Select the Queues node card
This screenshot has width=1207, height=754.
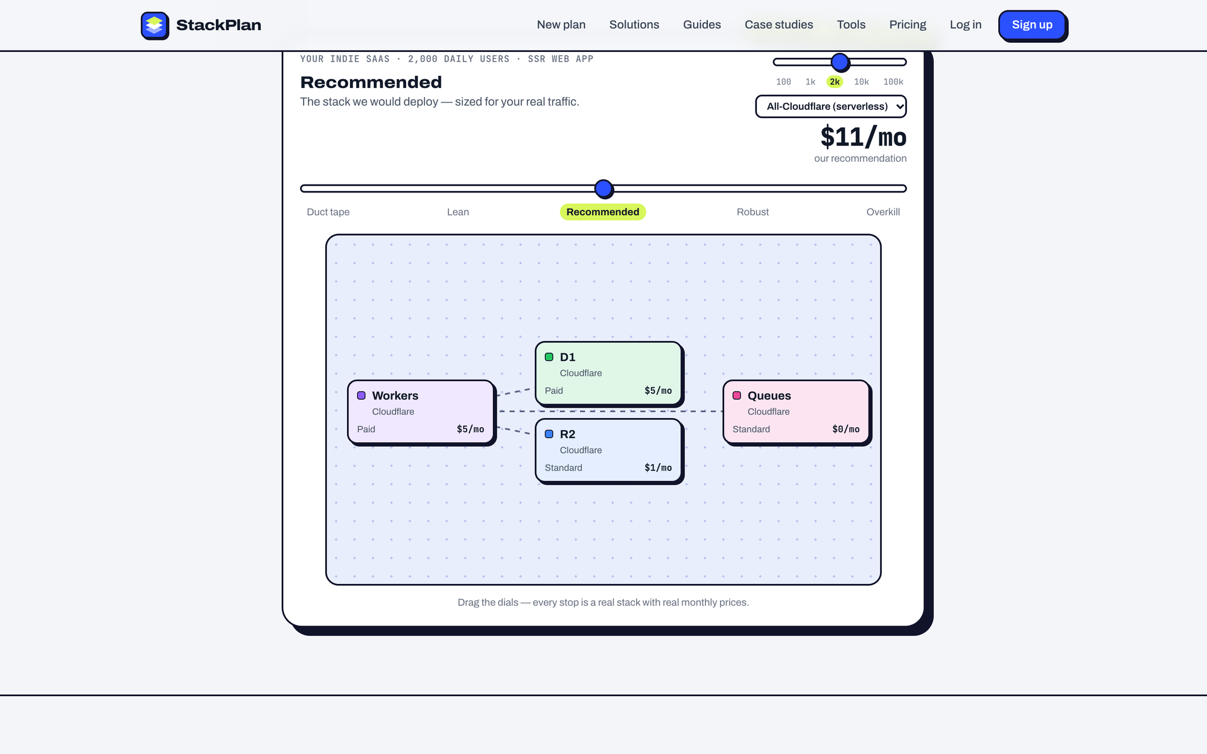pyautogui.click(x=797, y=412)
